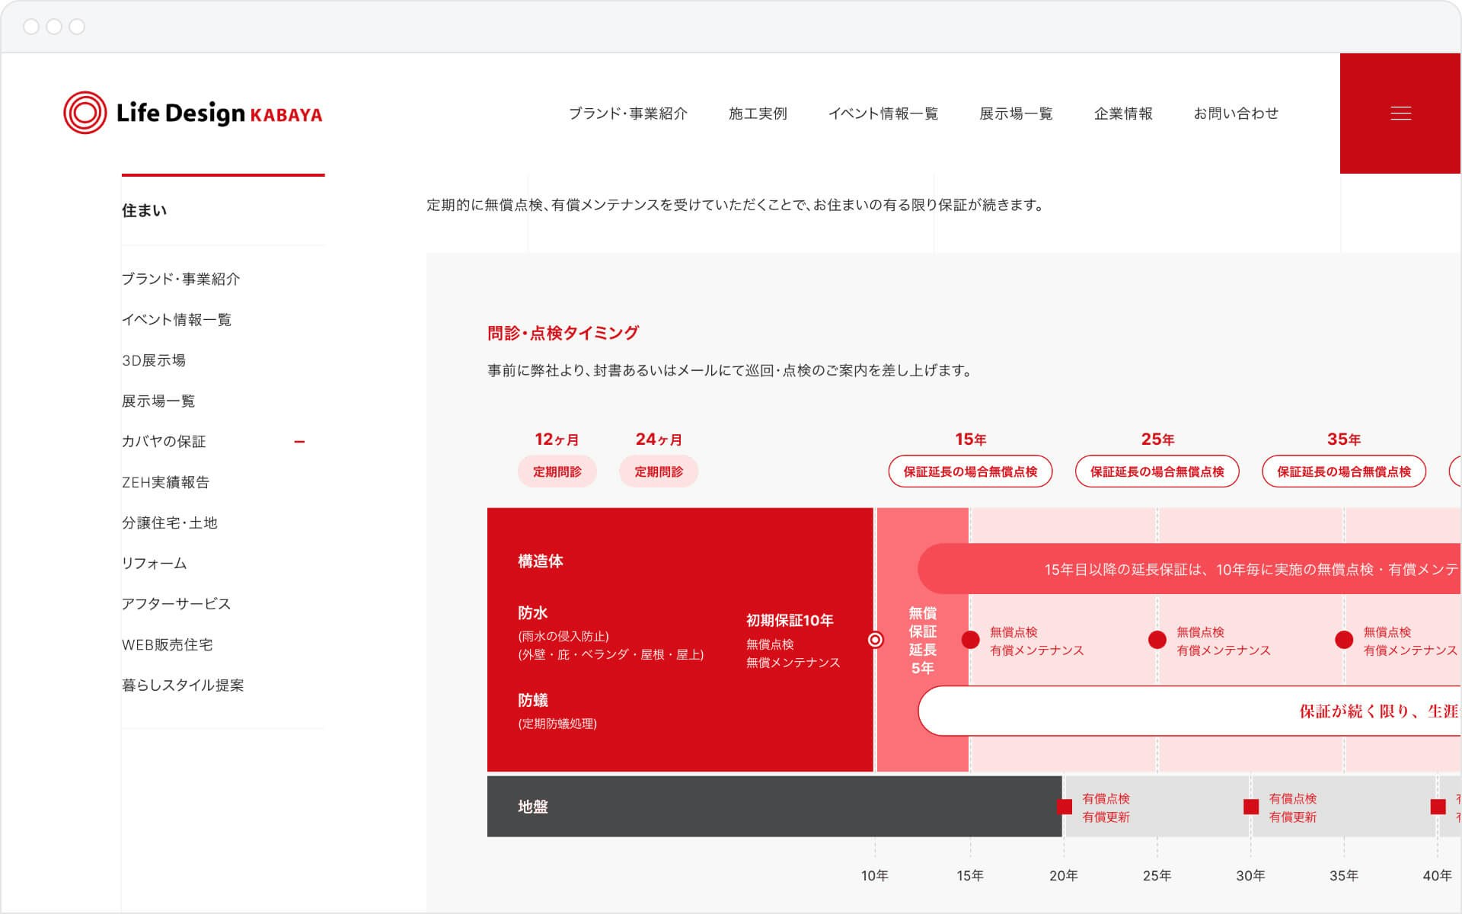Viewport: 1462px width, 914px height.
Task: Click the 15年目以降の延長保証 banner
Action: coord(1189,569)
